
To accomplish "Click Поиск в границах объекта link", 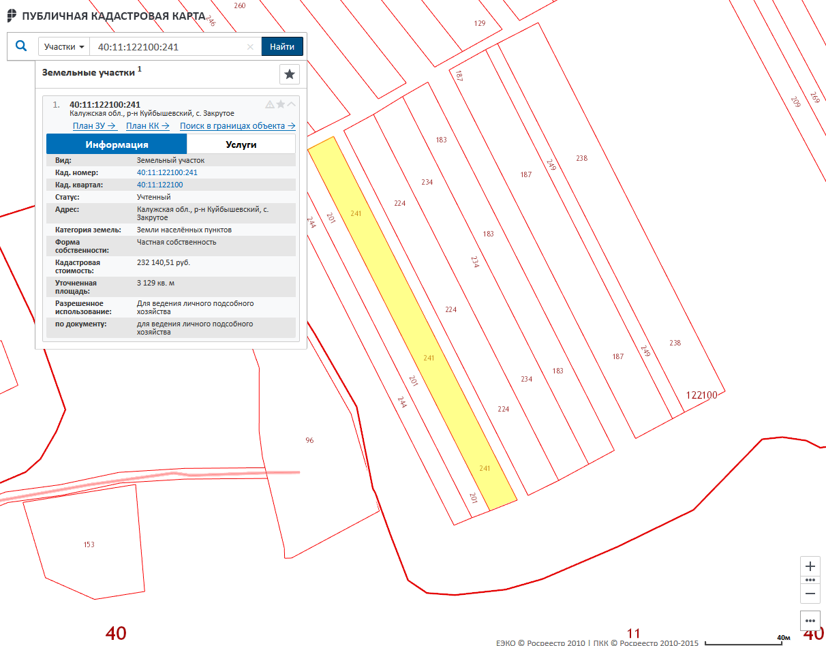I will [237, 125].
